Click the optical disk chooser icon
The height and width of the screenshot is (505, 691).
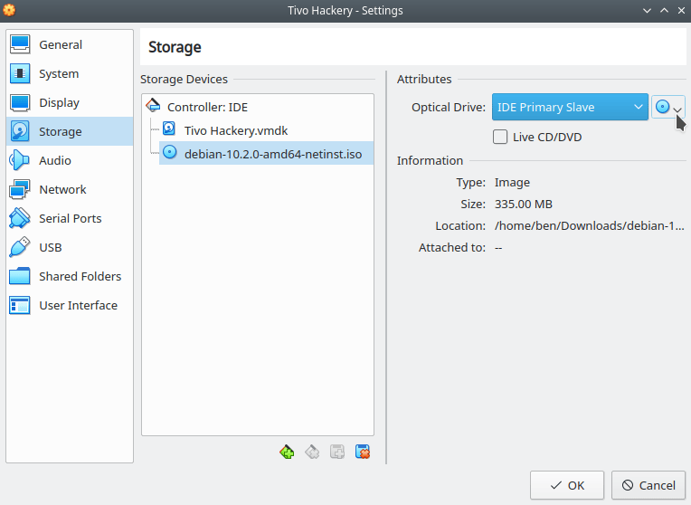(x=662, y=107)
